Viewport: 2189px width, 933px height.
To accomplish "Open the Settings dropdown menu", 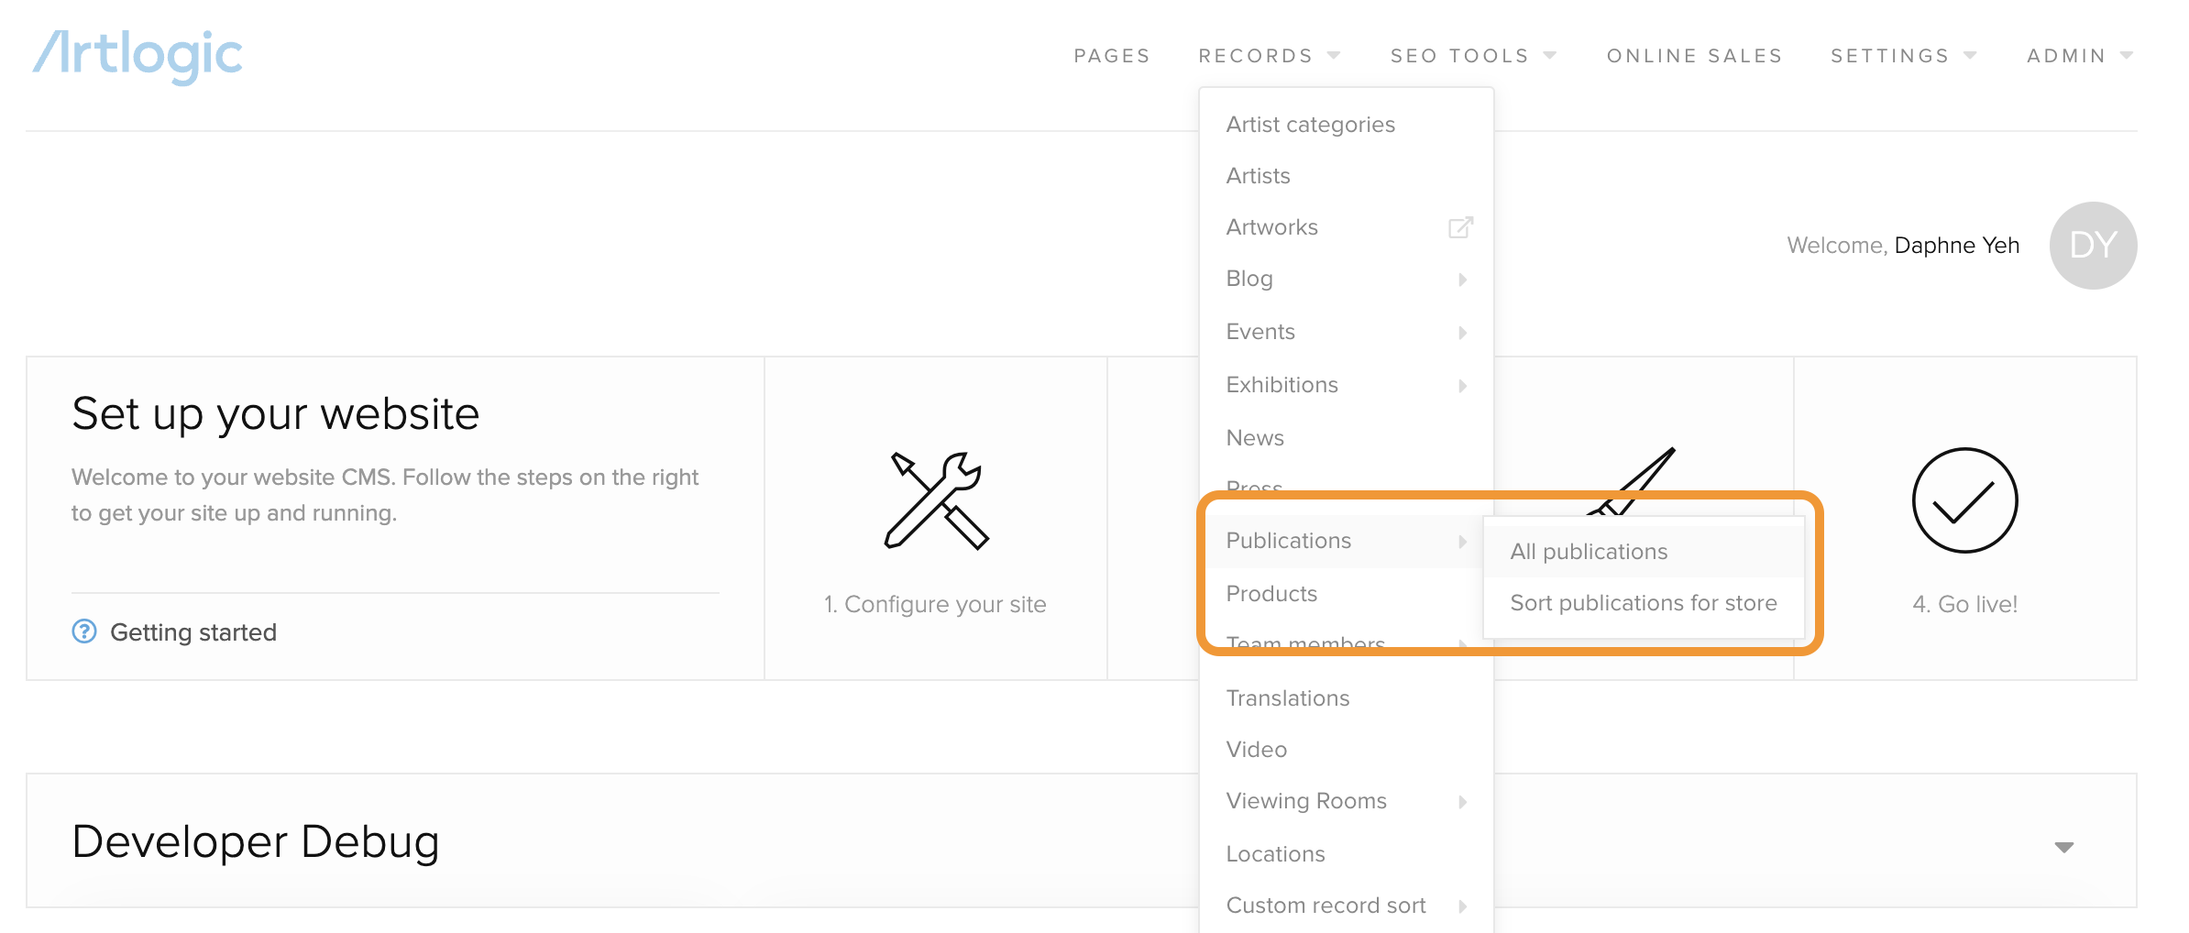I will coord(1903,56).
